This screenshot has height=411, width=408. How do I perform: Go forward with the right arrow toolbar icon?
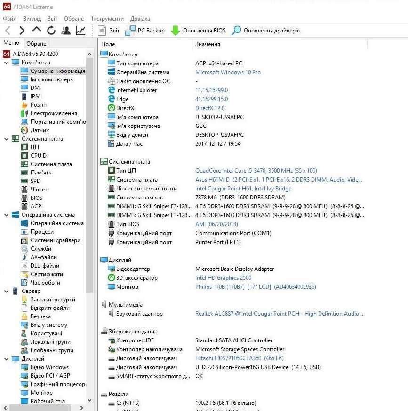click(x=22, y=31)
